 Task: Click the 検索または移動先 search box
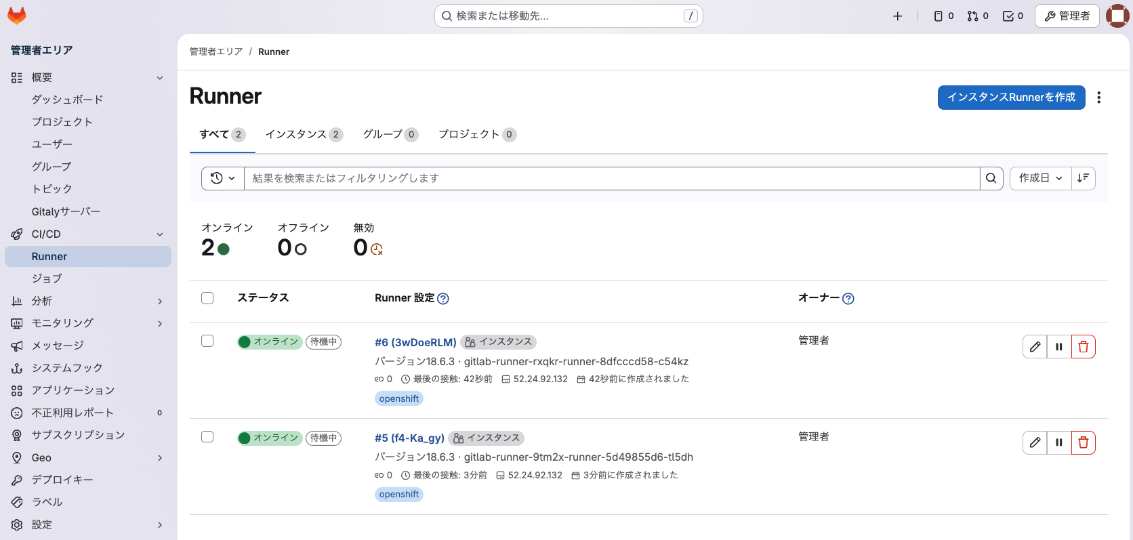tap(569, 16)
